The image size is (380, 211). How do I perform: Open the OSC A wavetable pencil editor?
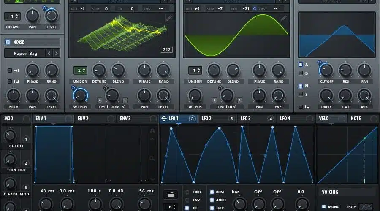169,18
